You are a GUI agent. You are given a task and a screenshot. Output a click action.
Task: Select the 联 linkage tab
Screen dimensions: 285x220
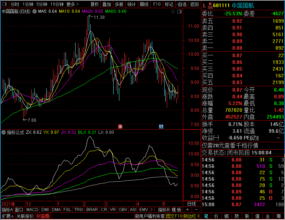point(247,216)
